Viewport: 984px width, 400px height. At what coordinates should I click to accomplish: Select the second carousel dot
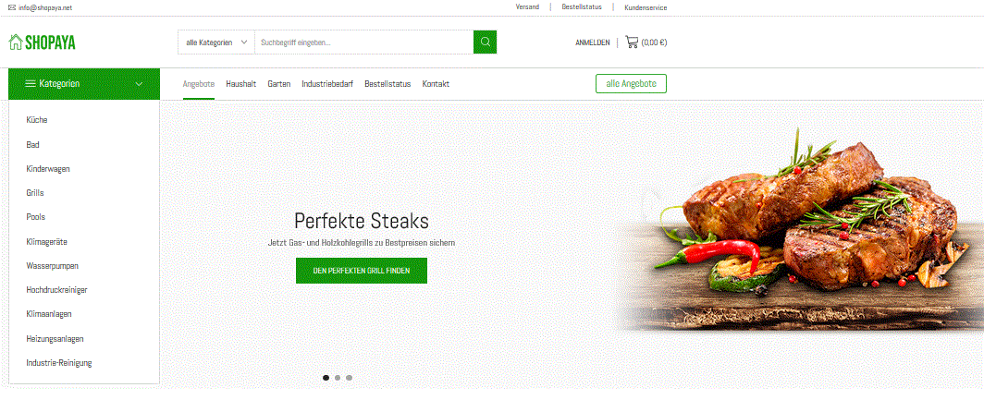(338, 378)
